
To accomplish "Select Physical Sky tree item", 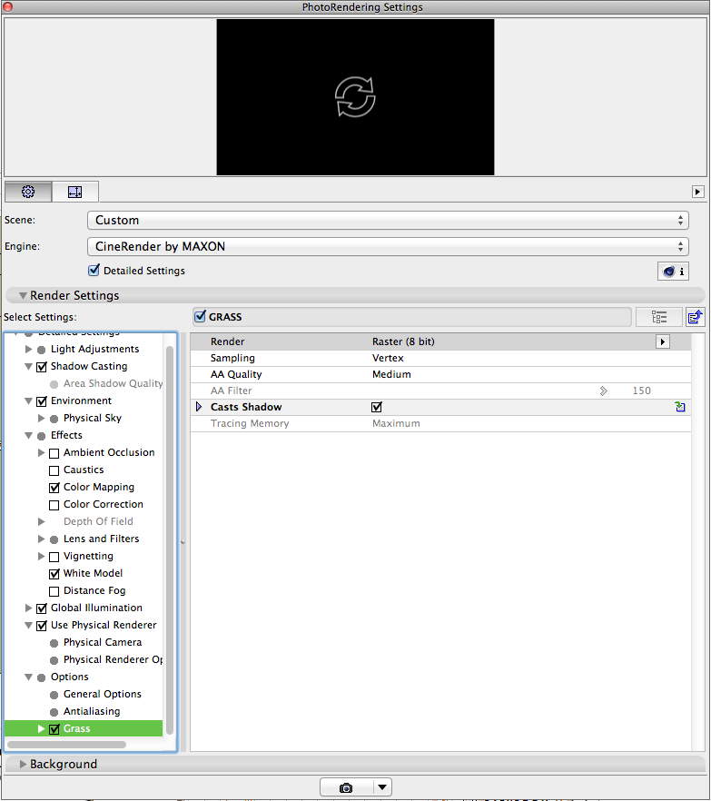I will click(x=93, y=418).
